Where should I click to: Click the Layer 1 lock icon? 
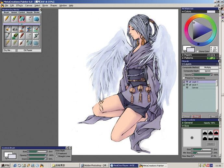click(x=190, y=85)
